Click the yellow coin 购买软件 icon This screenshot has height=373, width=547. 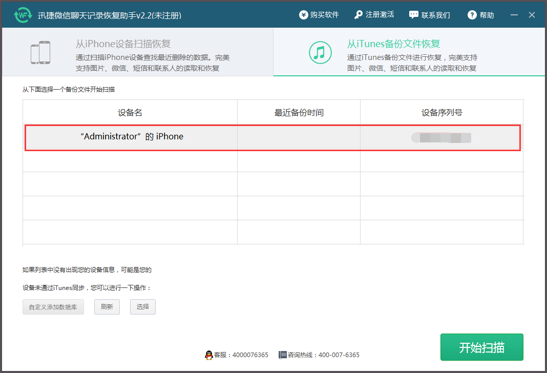tap(303, 15)
